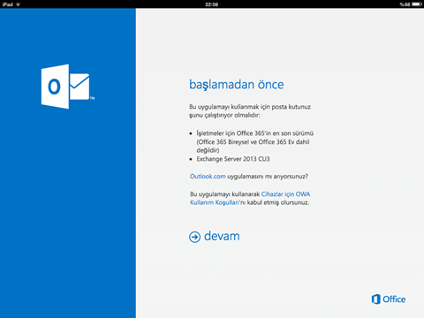The image size is (424, 318).
Task: Tap the circled arrow continue icon
Action: click(x=194, y=237)
